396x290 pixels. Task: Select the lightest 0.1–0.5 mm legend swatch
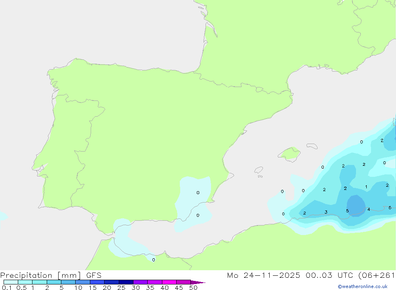click(x=11, y=282)
